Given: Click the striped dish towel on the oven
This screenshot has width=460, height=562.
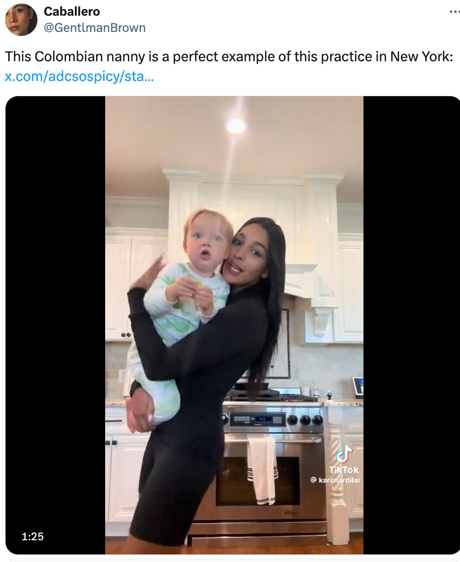Looking at the screenshot, I should point(262,470).
